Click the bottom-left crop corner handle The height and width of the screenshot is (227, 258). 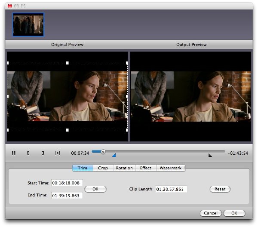(x=8, y=130)
